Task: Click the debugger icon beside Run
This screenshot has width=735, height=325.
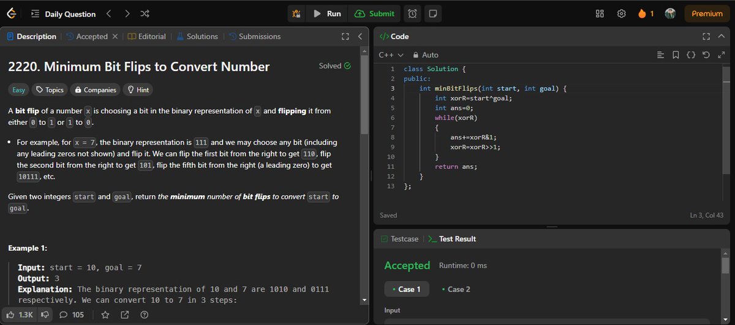Action: pyautogui.click(x=296, y=13)
